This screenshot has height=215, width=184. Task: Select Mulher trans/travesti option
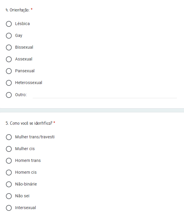pyautogui.click(x=9, y=137)
